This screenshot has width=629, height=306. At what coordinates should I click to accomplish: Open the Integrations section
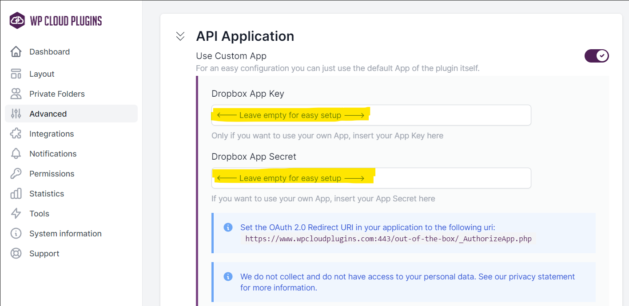pyautogui.click(x=71, y=133)
